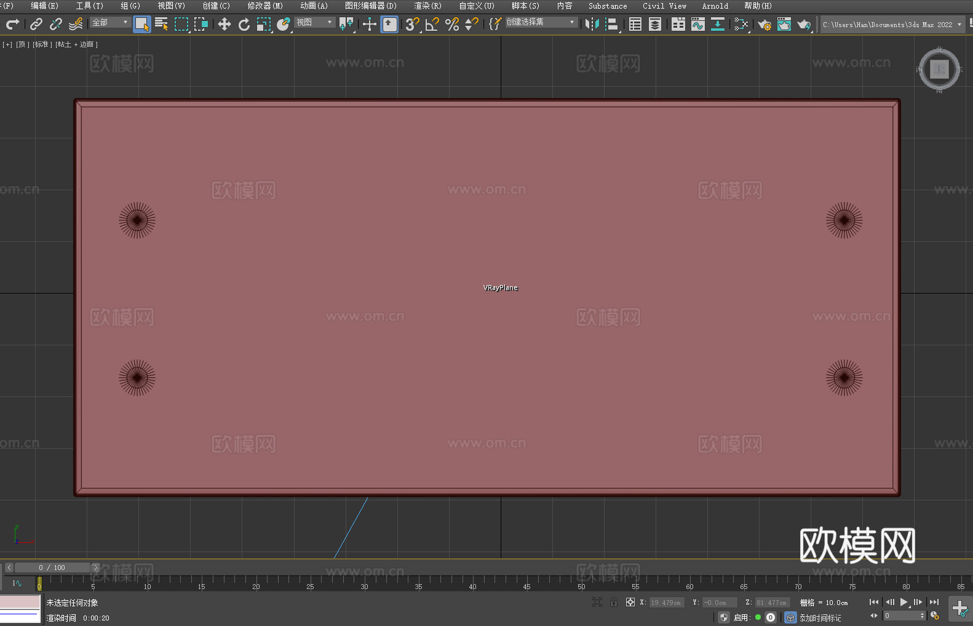Screen dimensions: 973x626
Task: Open the Curve Editor
Action: coord(698,24)
